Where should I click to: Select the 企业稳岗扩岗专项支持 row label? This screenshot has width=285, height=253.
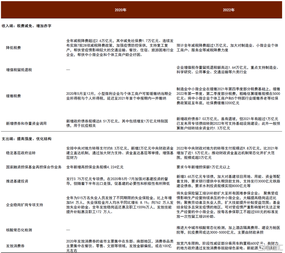tap(25, 205)
